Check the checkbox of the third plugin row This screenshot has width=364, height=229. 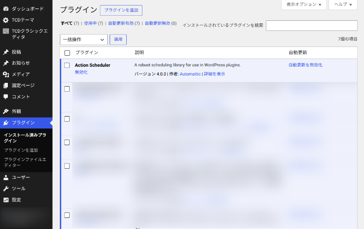pyautogui.click(x=67, y=119)
